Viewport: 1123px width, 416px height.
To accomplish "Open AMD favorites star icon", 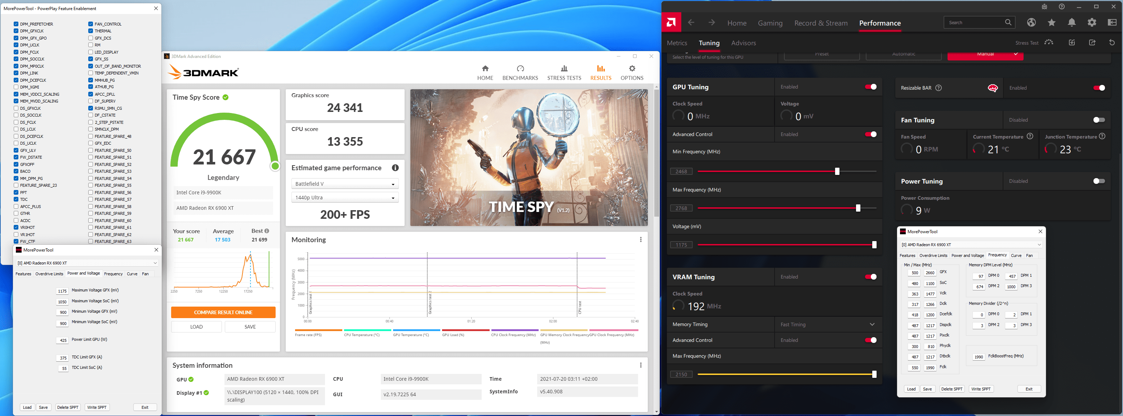I will [1052, 23].
